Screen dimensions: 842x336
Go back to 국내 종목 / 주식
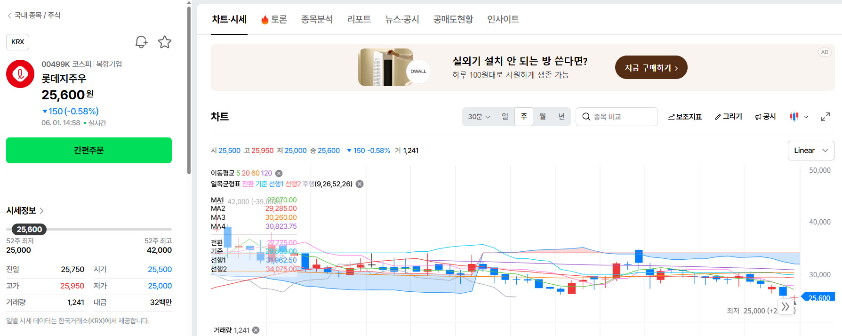click(x=34, y=16)
